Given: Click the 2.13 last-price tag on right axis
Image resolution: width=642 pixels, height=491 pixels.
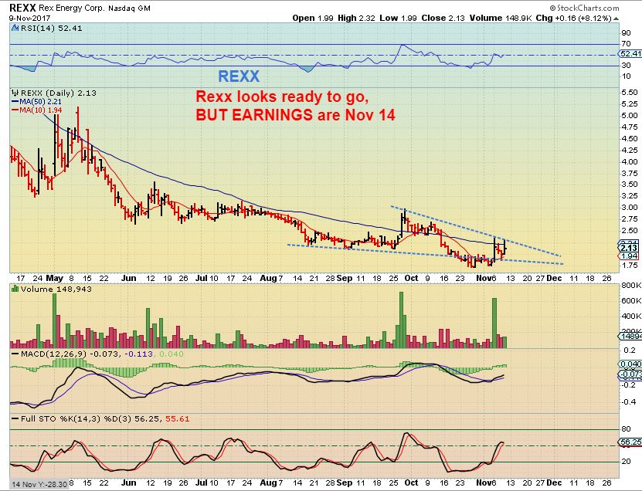Looking at the screenshot, I should (x=629, y=248).
